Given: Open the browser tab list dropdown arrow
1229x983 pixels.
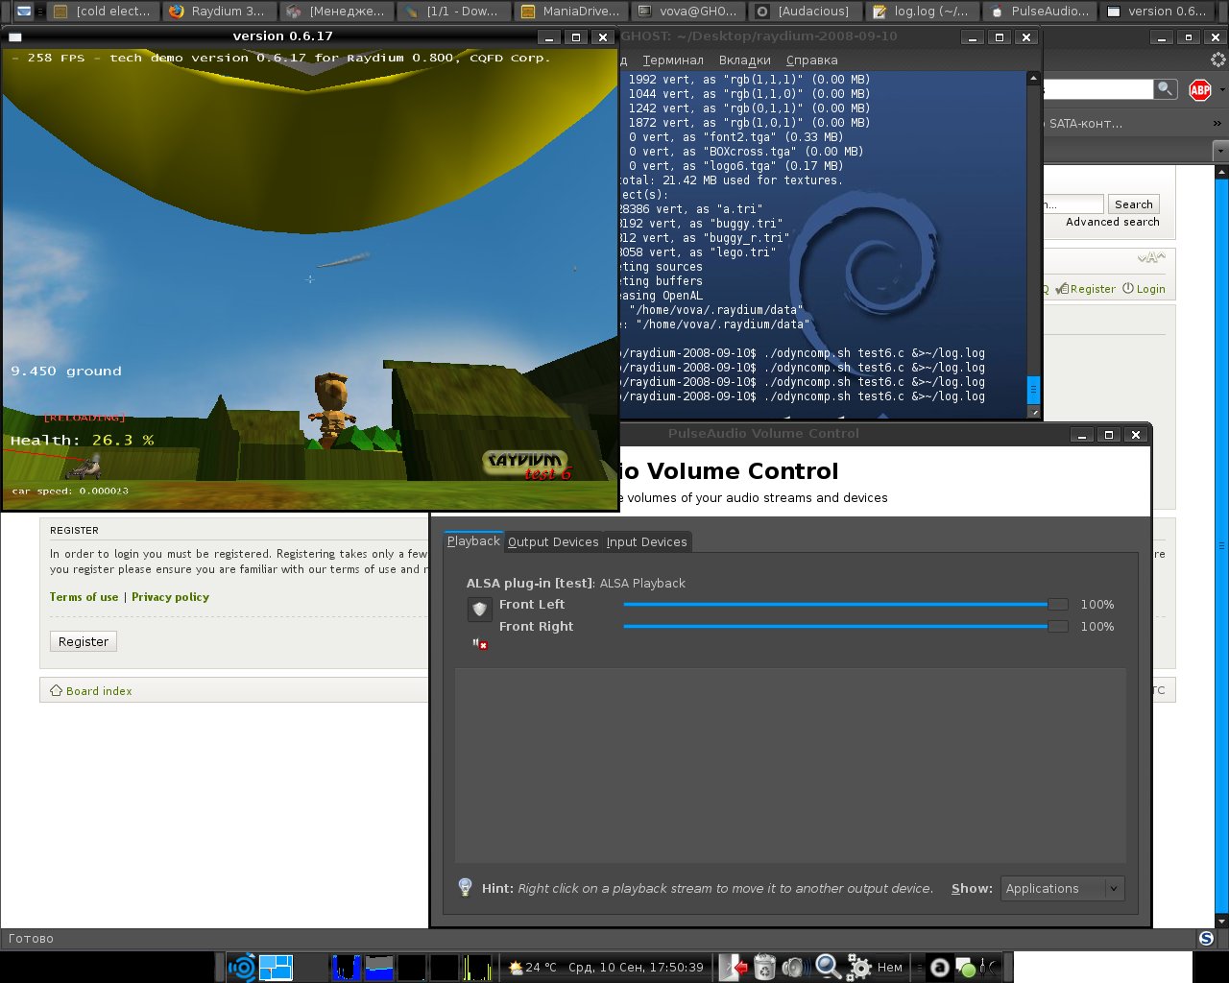Looking at the screenshot, I should [1220, 151].
